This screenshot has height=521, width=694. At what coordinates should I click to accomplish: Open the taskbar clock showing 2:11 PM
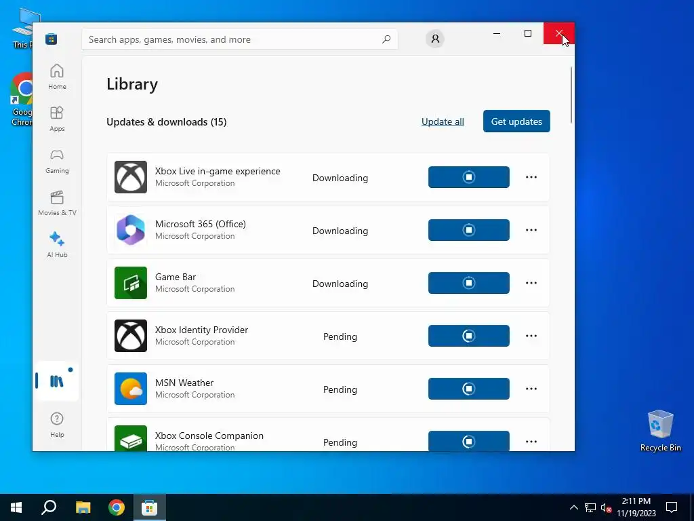click(636, 507)
